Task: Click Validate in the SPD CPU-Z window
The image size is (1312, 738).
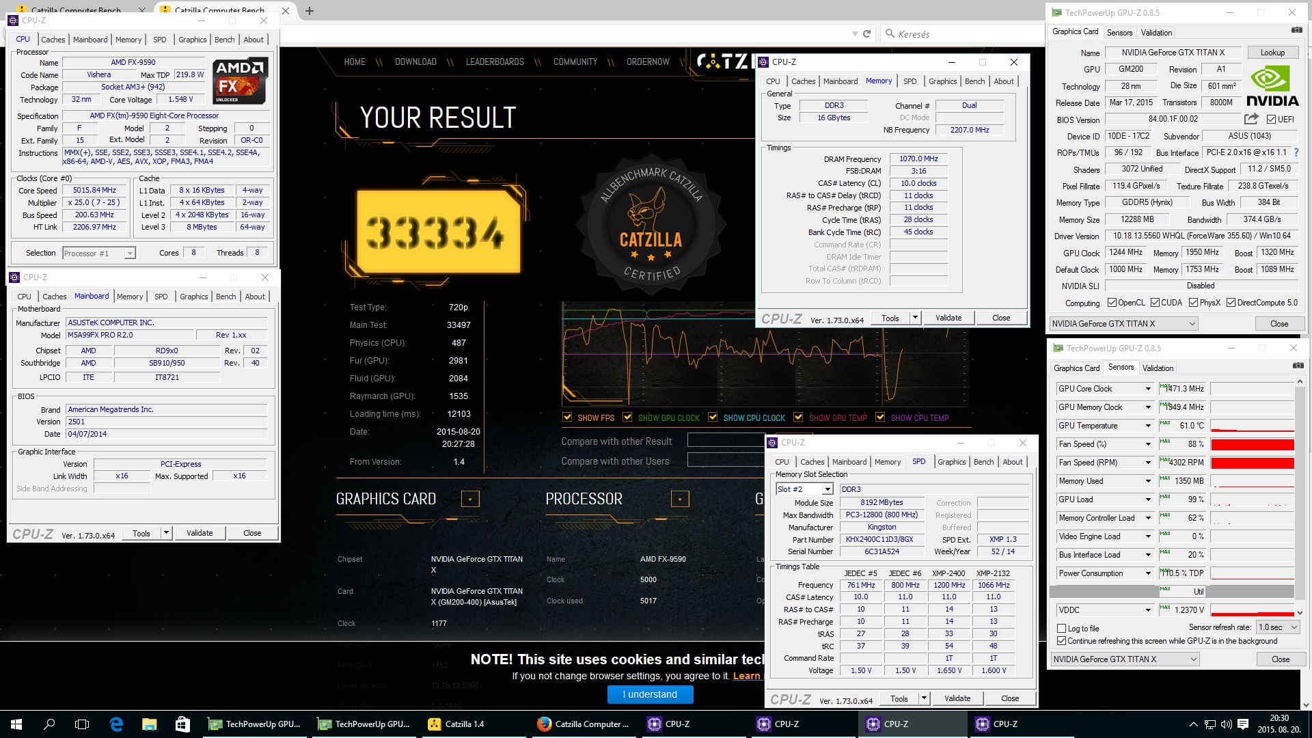Action: [957, 698]
